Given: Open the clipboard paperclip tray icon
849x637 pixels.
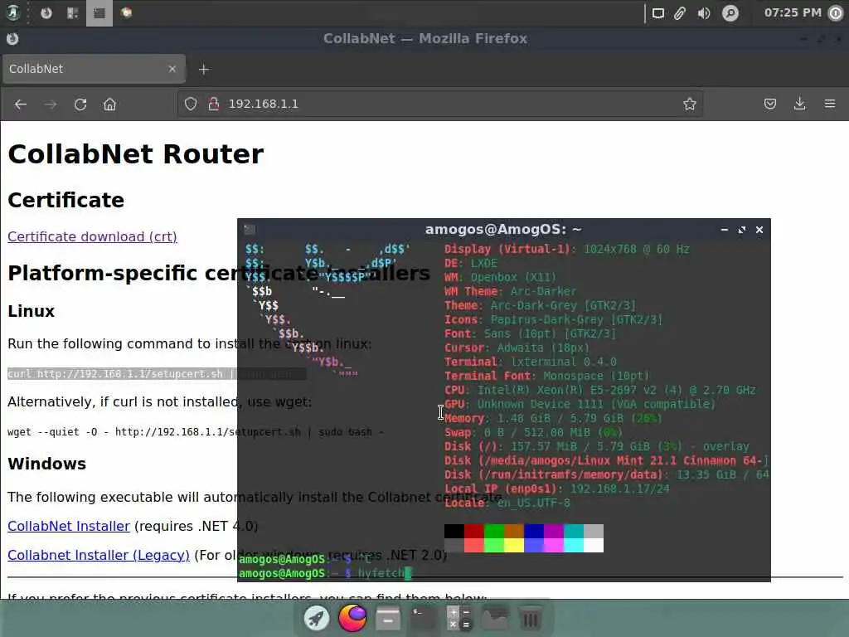Looking at the screenshot, I should click(680, 13).
